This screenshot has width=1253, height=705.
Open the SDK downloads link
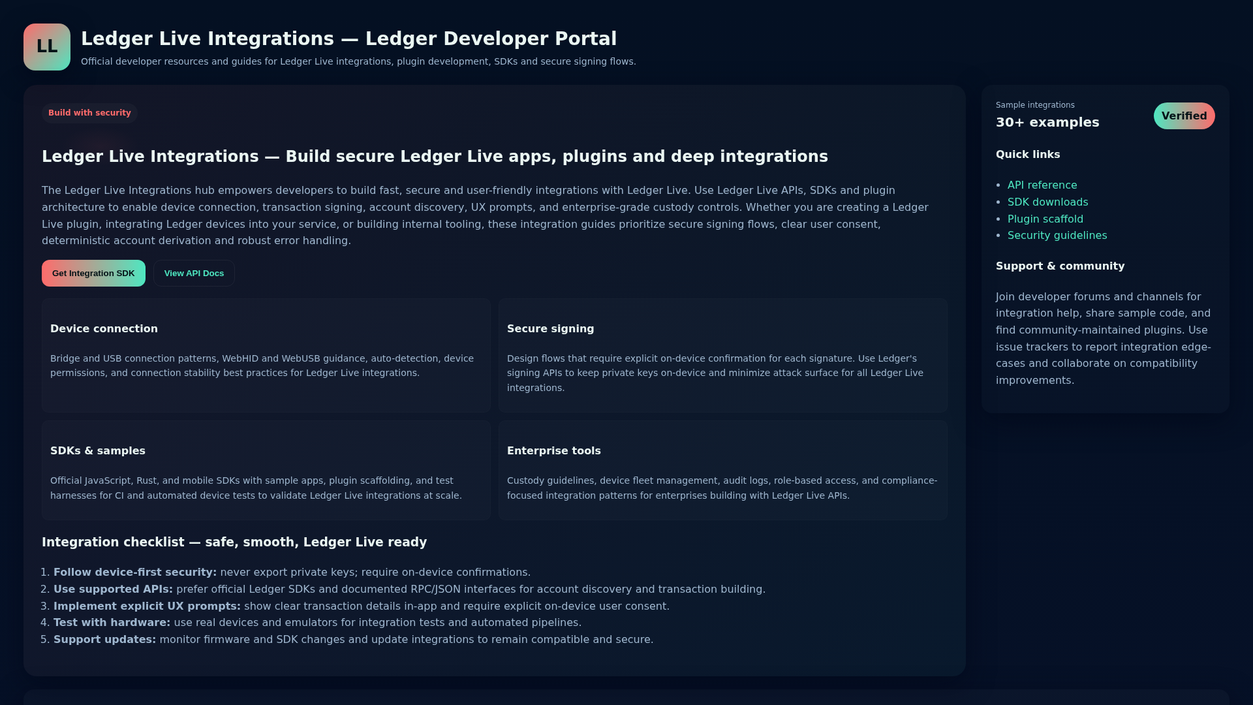[x=1047, y=202]
